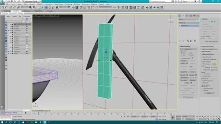Viewport: 221px width, 124px height.
Task: Switch to the Motion command panel
Action: pos(191,16)
